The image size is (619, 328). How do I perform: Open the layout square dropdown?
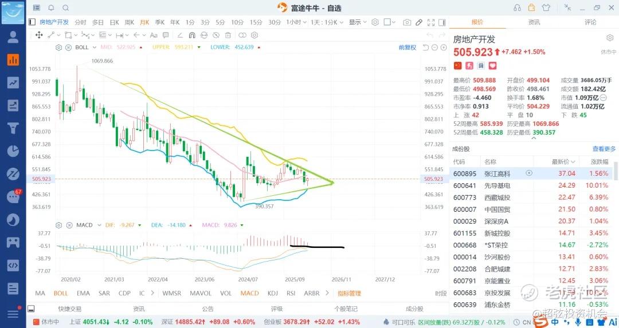(x=390, y=22)
